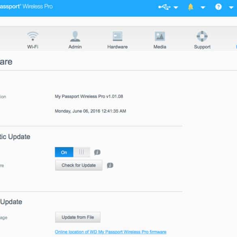Click the Check for Update button
Viewport: 237px width, 237px height.
click(x=79, y=165)
